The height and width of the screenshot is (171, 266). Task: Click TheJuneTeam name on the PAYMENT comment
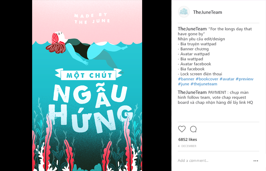(192, 92)
